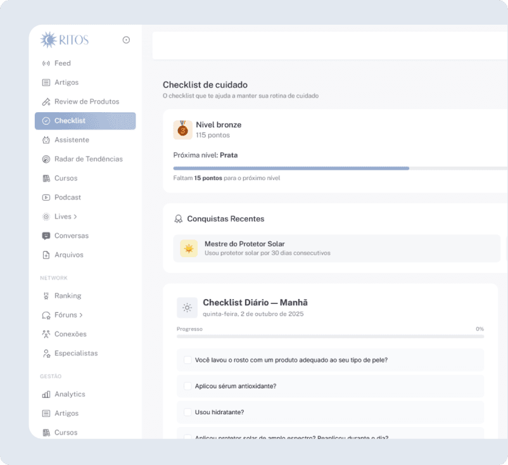This screenshot has width=508, height=465.
Task: Click the sun icon beside Checklist Diário
Action: pyautogui.click(x=187, y=307)
